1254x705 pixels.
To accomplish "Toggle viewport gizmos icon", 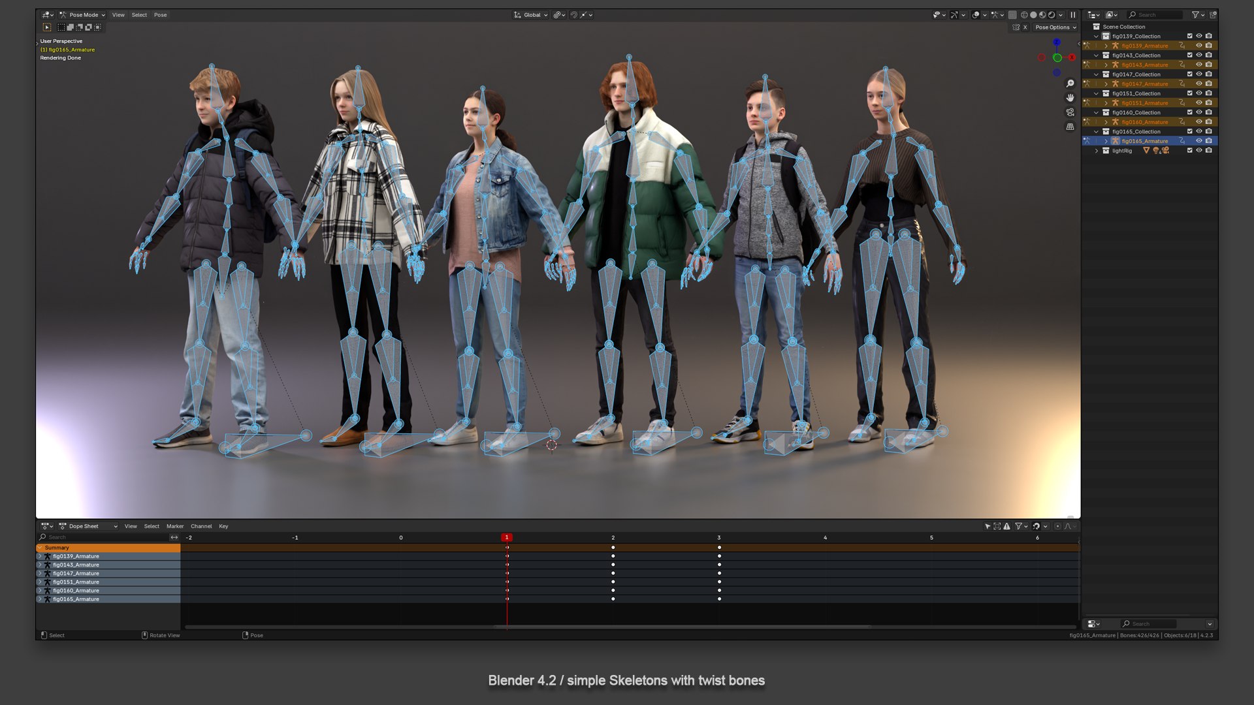I will point(954,15).
